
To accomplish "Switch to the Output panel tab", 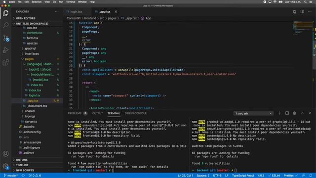I will [x=97, y=113].
